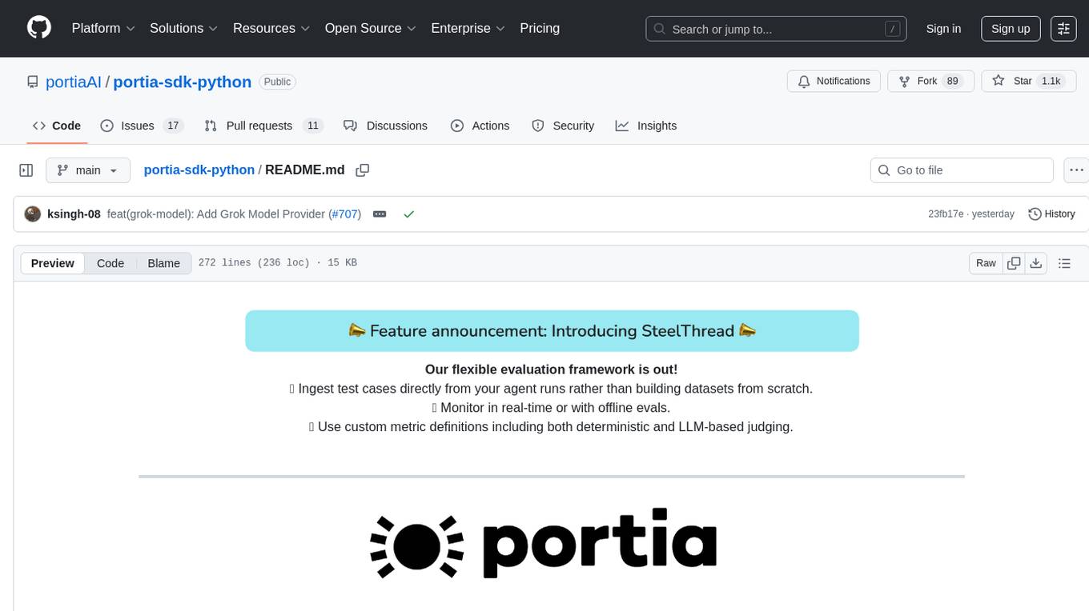Screen dimensions: 1089x611
Task: Click the Feature announcement SteelThread banner
Action: click(552, 330)
